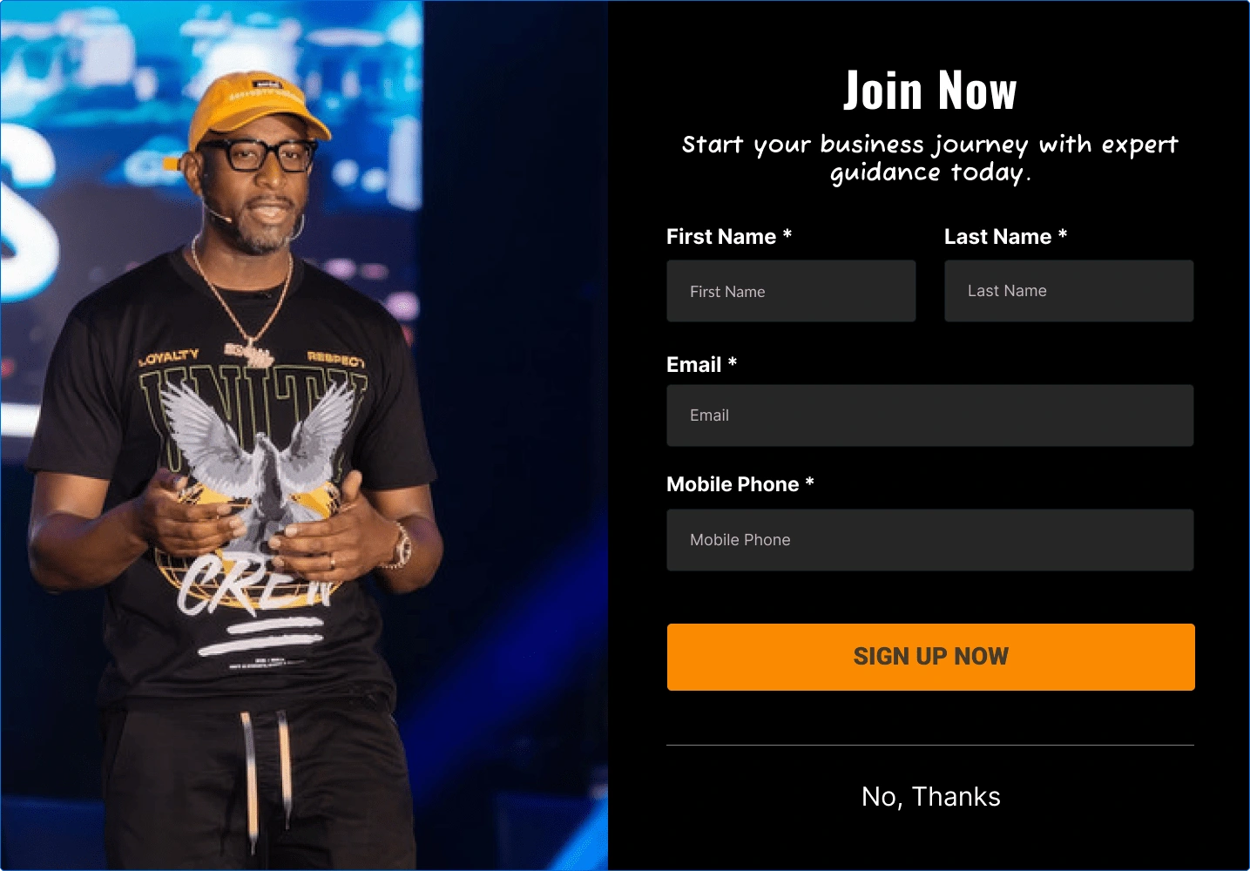The width and height of the screenshot is (1250, 871).
Task: Click the First Name input field
Action: point(791,291)
